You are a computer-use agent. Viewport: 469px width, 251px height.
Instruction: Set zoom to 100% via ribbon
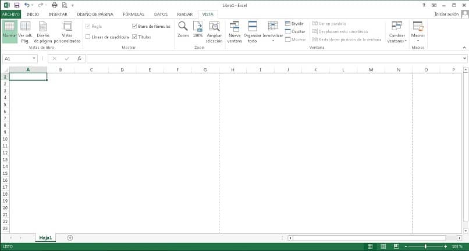pyautogui.click(x=198, y=30)
